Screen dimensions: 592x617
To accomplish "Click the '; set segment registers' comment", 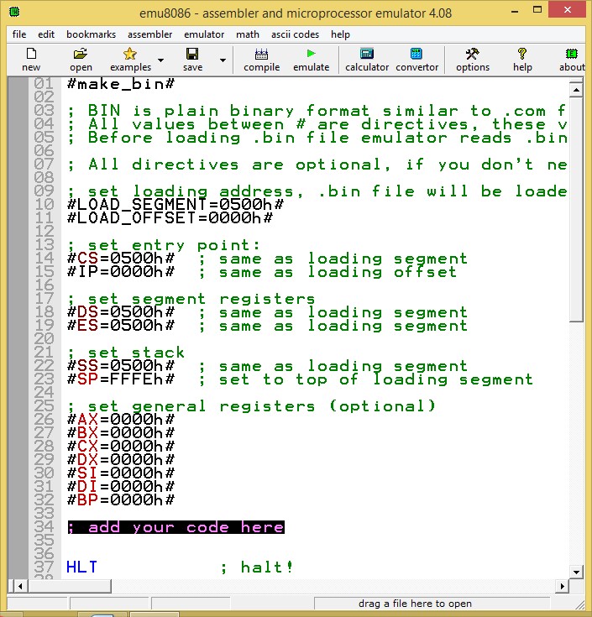I will pyautogui.click(x=191, y=299).
